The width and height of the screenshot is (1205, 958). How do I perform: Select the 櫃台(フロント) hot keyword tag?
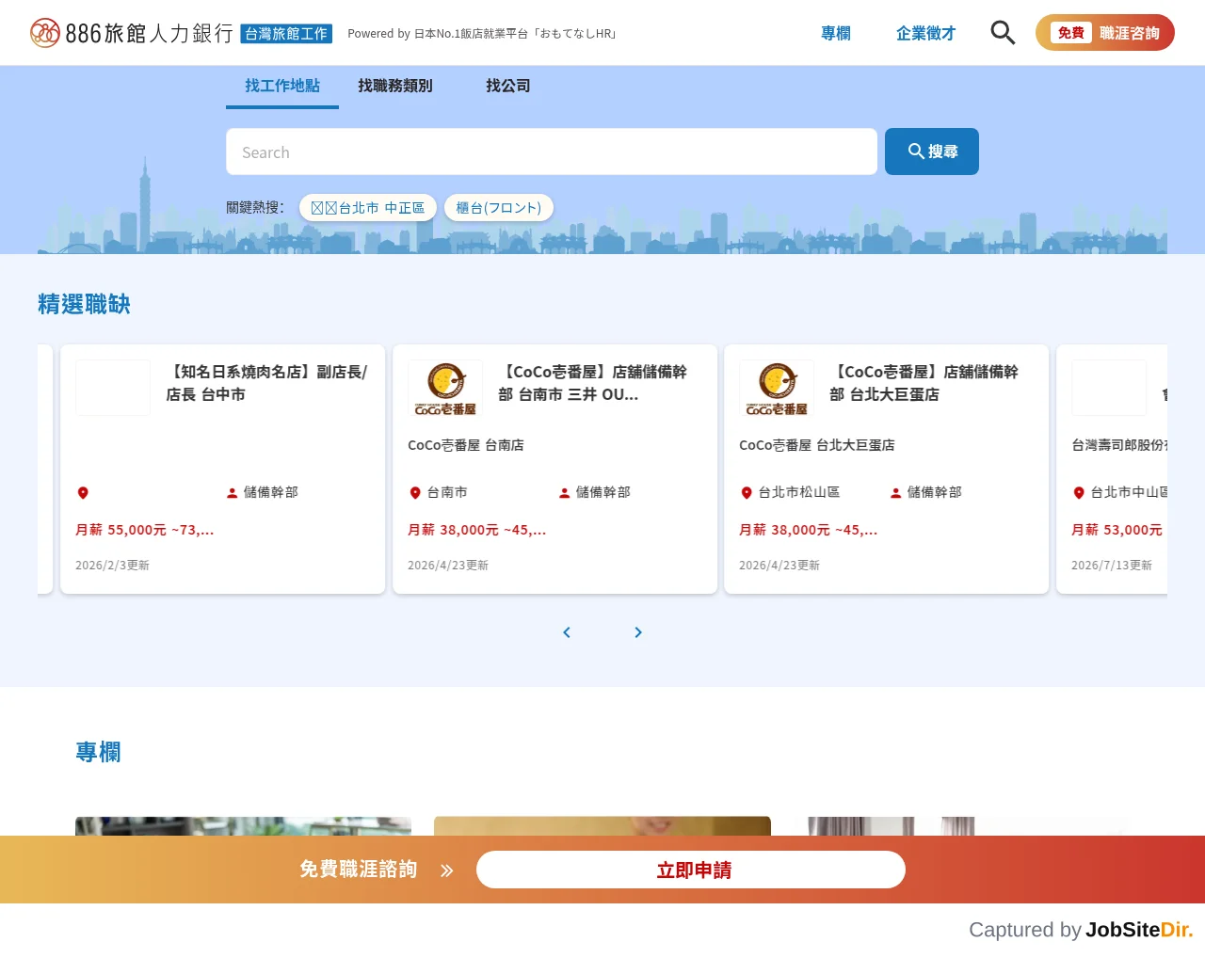(499, 208)
